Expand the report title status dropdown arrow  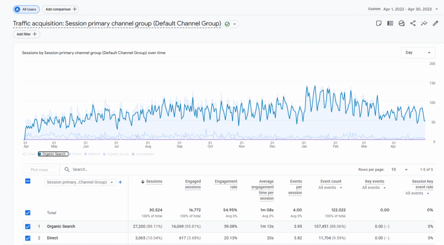235,24
